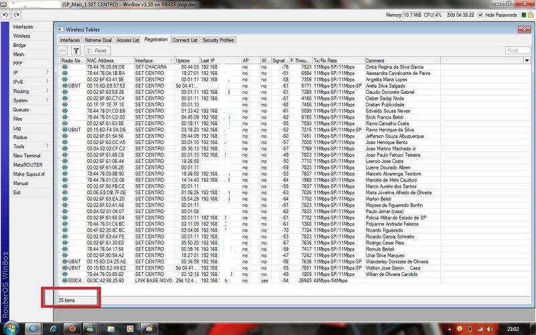Screen dimensions: 536x335
Task: Open Bridge in left menu
Action: (19, 45)
